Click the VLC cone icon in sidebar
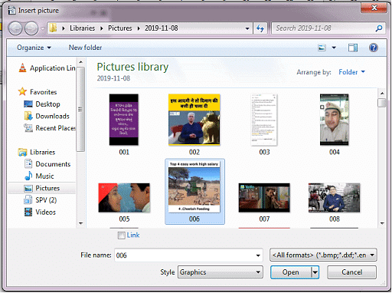Screen dimensions: 392x293 coord(22,67)
